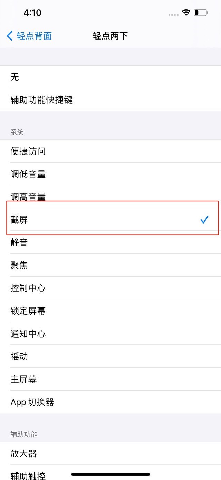Choose 锁定屏幕 action

(x=110, y=311)
